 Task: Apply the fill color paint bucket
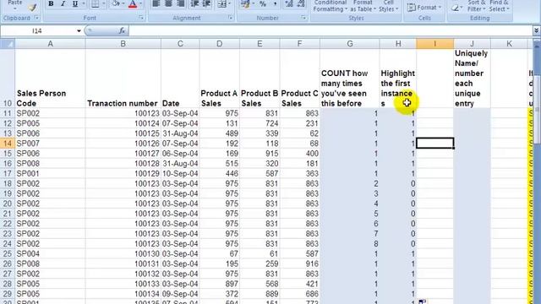coord(116,4)
